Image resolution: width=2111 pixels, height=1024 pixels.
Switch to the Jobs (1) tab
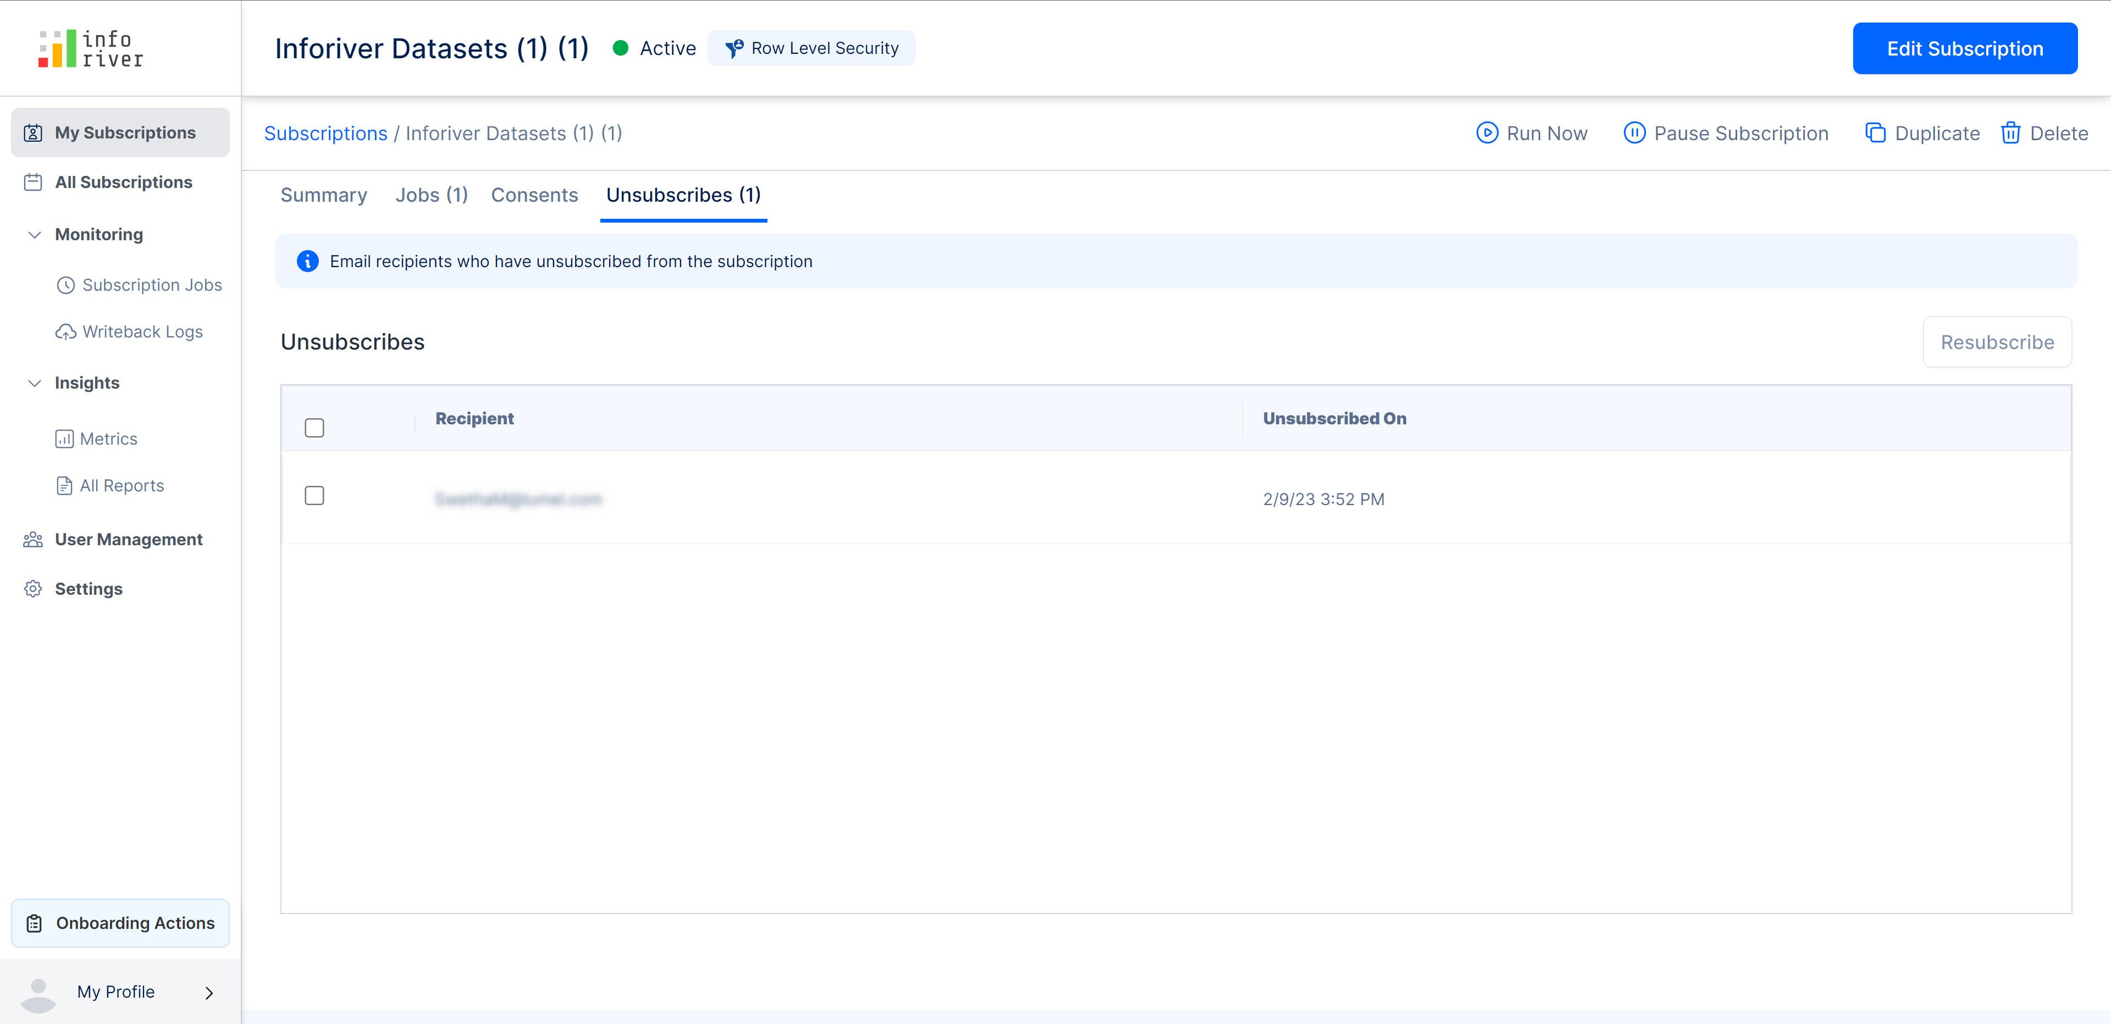click(x=431, y=195)
